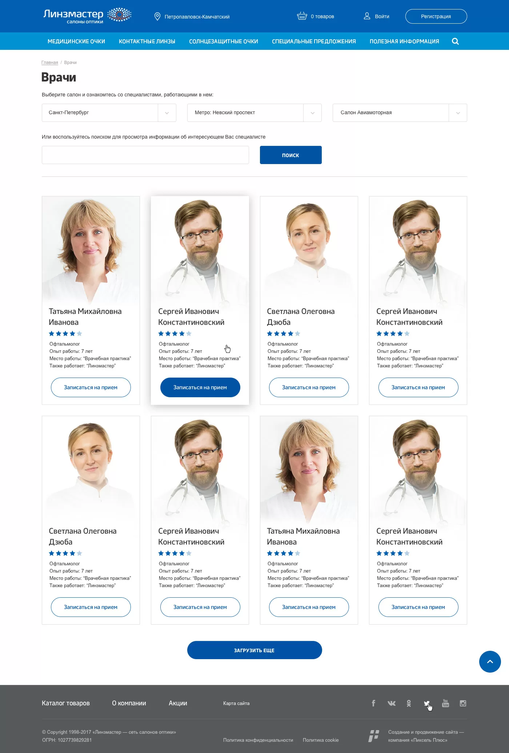Screen dimensions: 509x753
Task: Open the YouTube icon in footer
Action: (445, 703)
